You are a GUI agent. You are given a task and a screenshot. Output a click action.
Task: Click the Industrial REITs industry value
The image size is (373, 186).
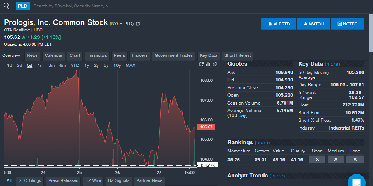coord(346,128)
